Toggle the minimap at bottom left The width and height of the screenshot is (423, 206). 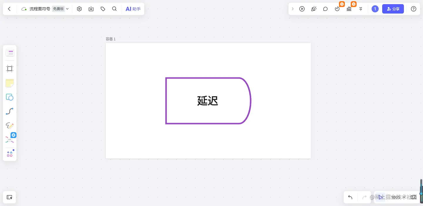[x=10, y=197]
